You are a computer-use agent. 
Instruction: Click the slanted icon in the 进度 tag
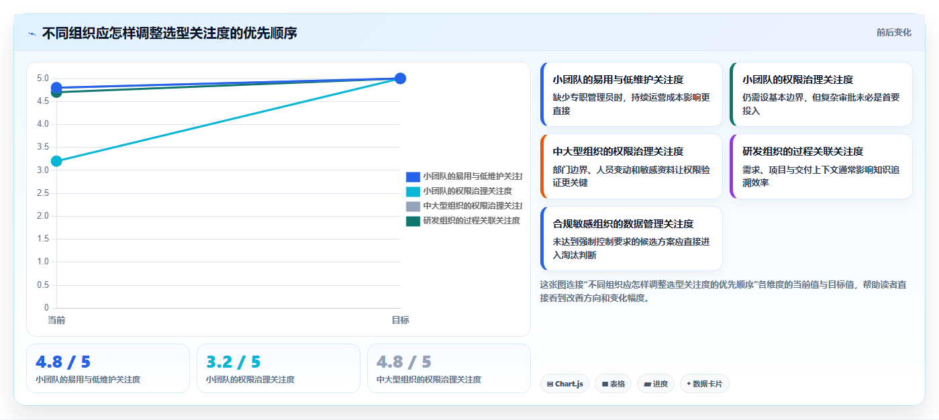click(x=647, y=384)
